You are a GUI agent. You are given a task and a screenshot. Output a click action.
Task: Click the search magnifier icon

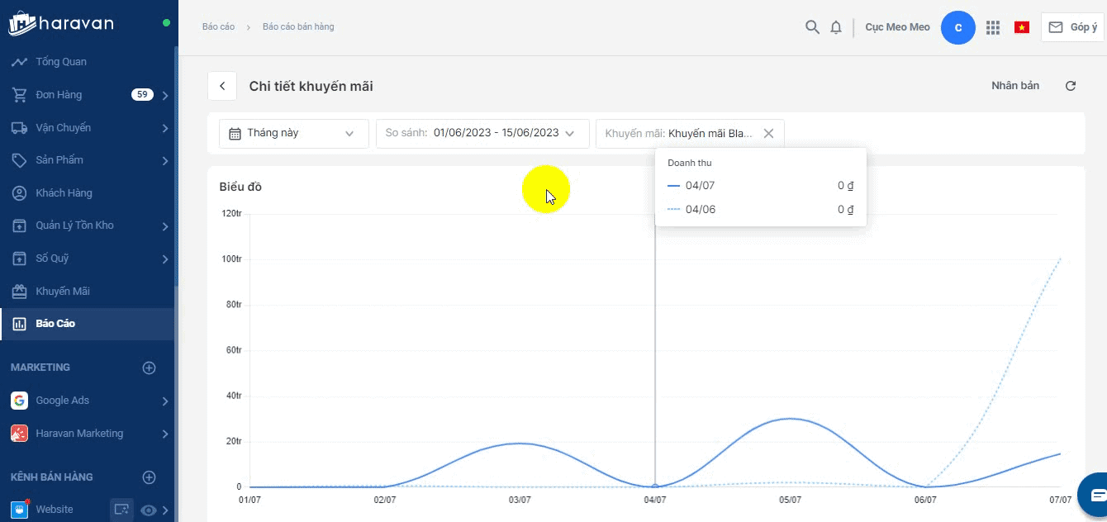[812, 27]
